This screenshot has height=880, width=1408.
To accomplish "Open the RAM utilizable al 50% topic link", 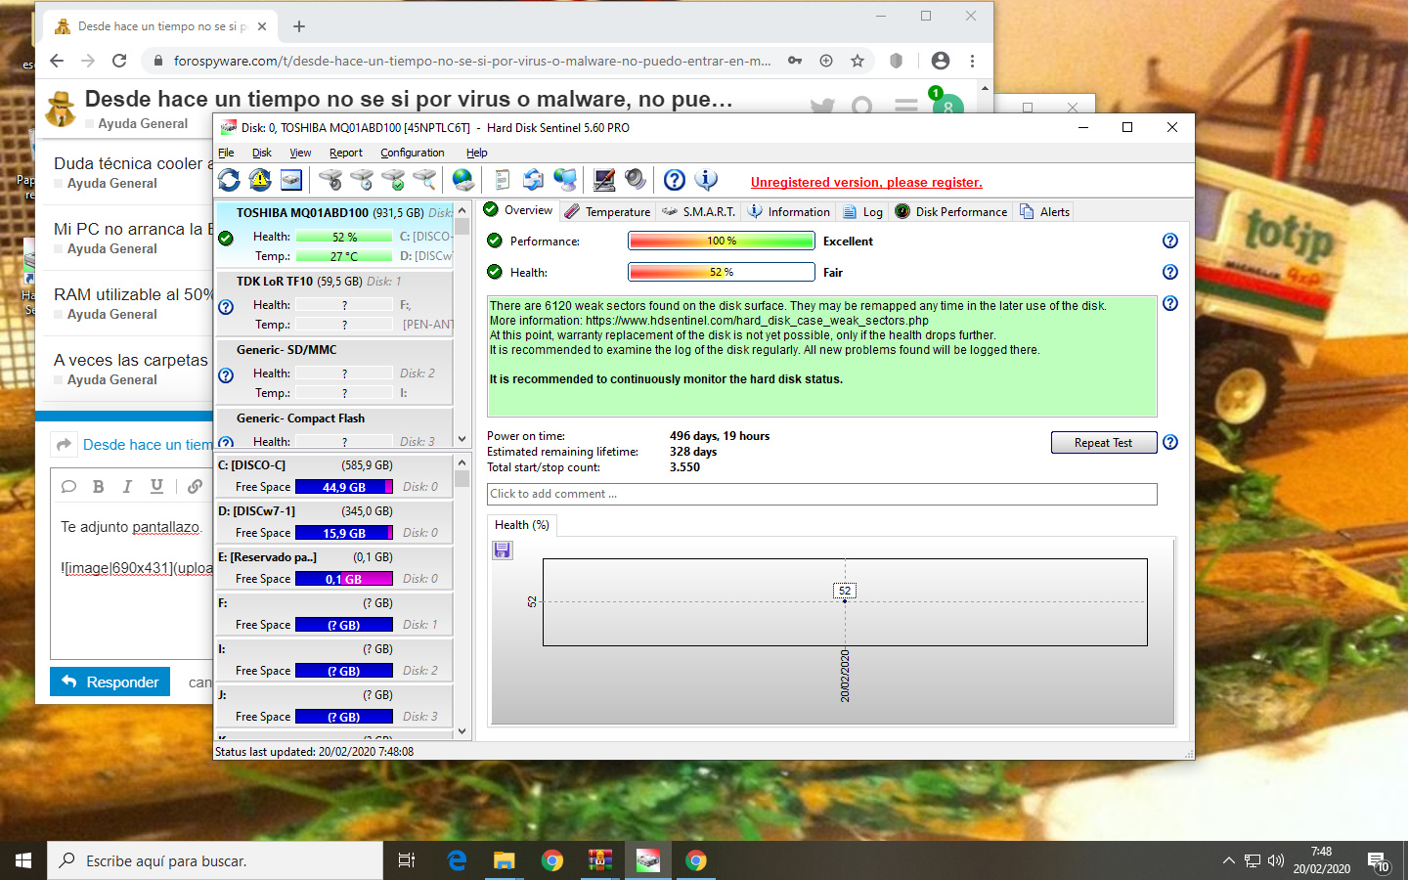I will pos(133,294).
